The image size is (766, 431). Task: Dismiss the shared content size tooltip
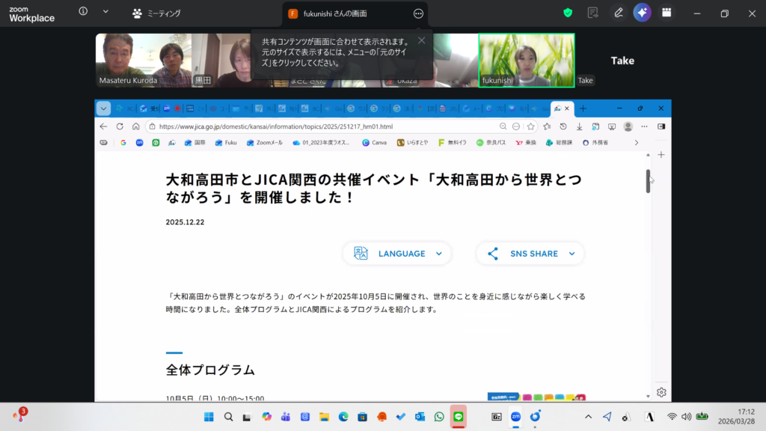click(x=421, y=40)
